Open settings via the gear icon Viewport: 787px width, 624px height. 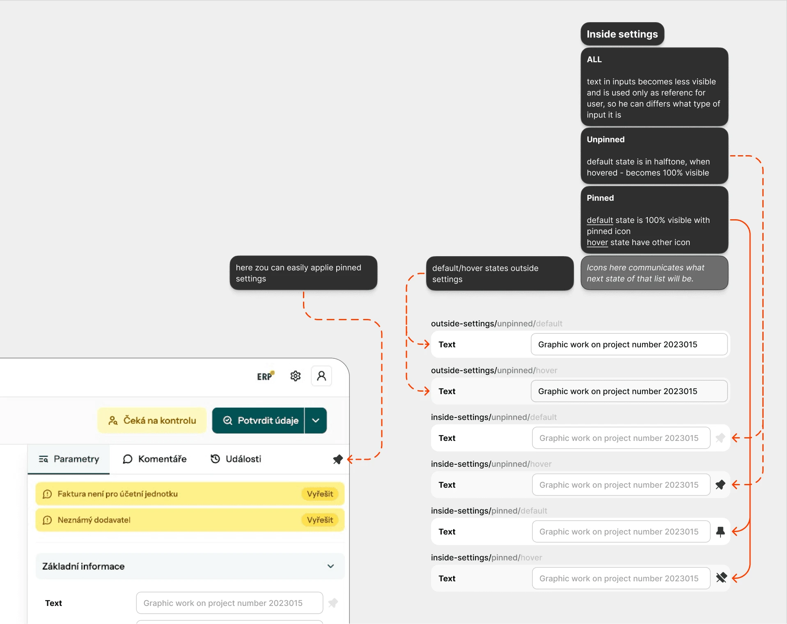click(296, 376)
